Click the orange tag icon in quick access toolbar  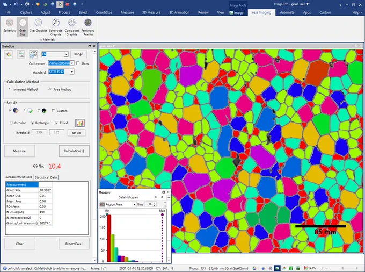click(39, 4)
